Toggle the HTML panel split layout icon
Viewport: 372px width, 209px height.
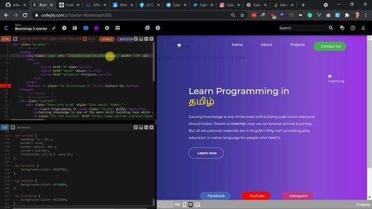pyautogui.click(x=141, y=39)
